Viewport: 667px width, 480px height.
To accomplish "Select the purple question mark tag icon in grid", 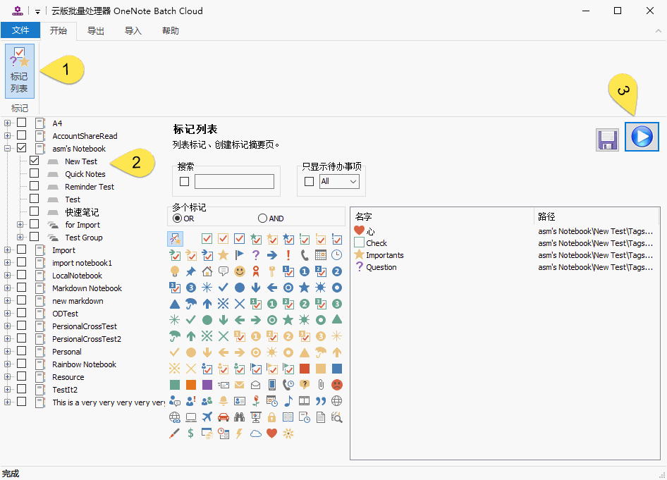I will pos(256,255).
